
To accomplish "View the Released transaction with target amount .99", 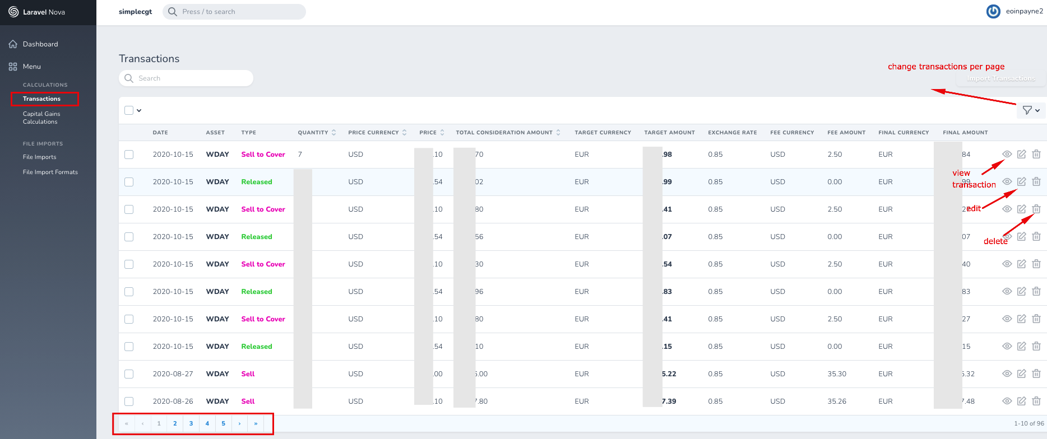I will [1007, 182].
